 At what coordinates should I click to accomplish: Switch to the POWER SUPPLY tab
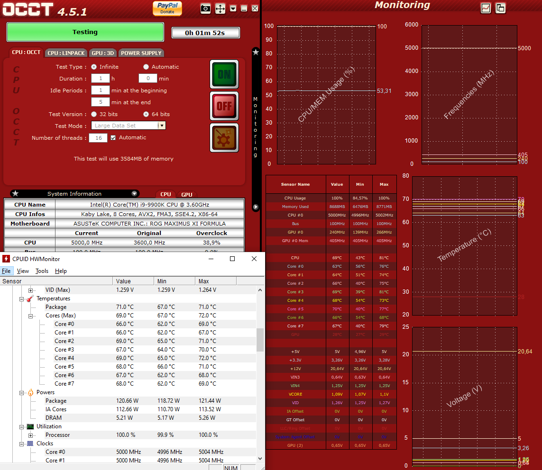pyautogui.click(x=141, y=53)
